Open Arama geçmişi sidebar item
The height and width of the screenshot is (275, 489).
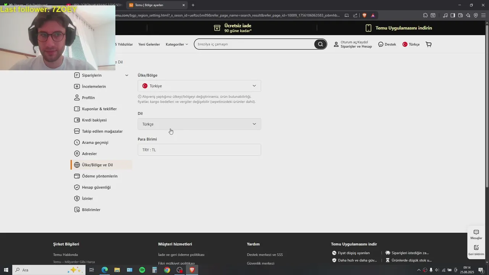91,142
